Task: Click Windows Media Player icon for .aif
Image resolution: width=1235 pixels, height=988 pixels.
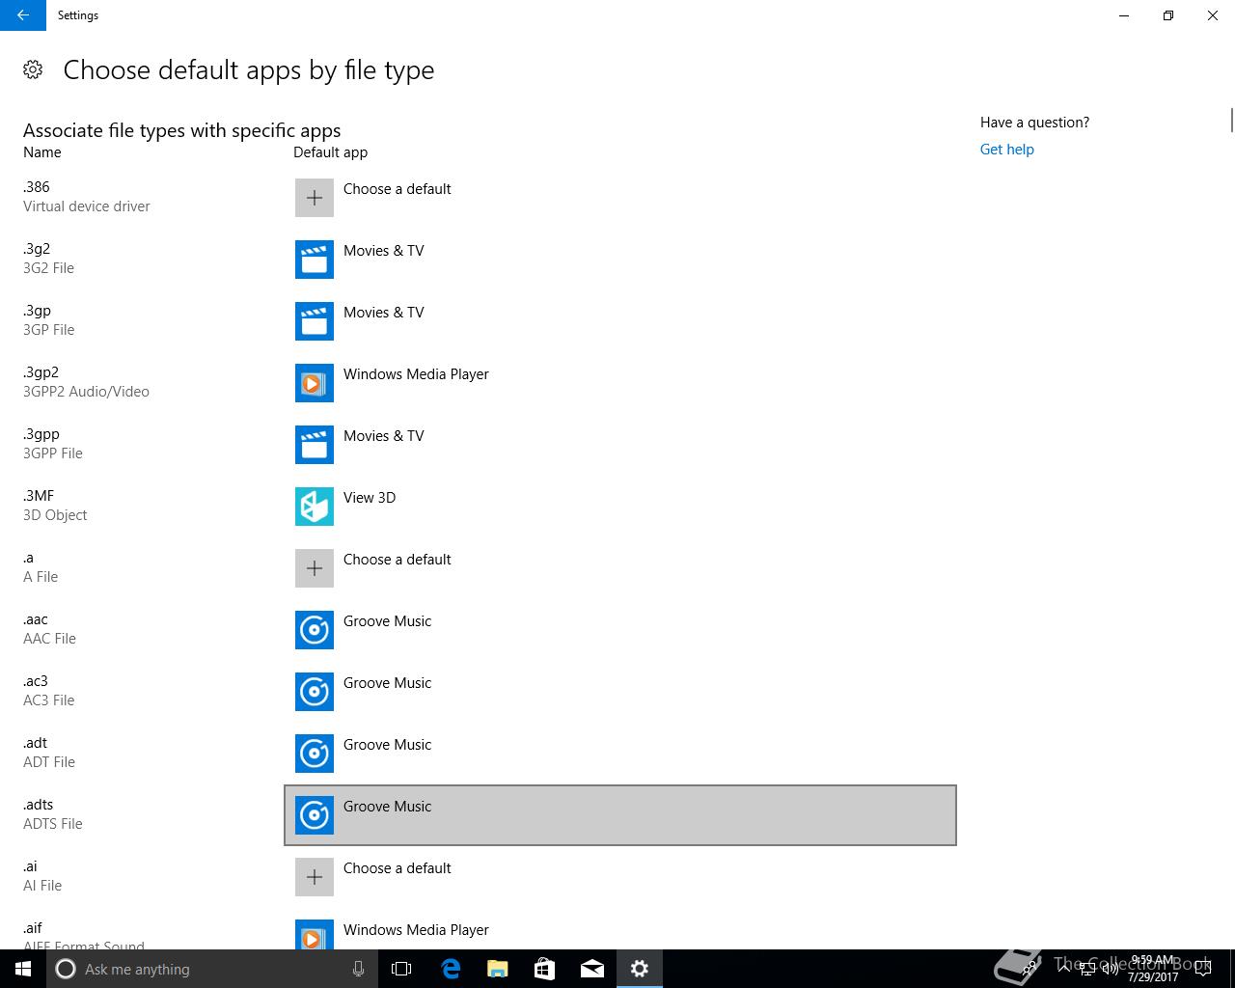Action: [x=315, y=935]
